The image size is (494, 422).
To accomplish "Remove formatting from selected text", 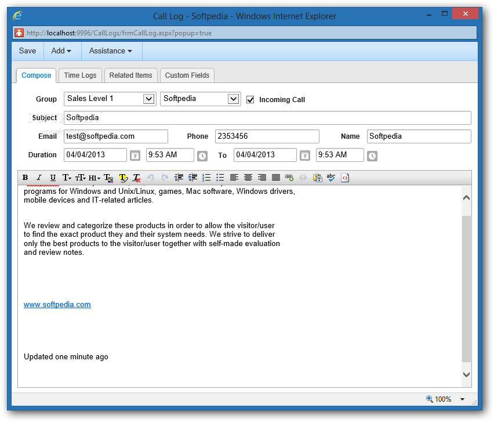I will [x=137, y=178].
